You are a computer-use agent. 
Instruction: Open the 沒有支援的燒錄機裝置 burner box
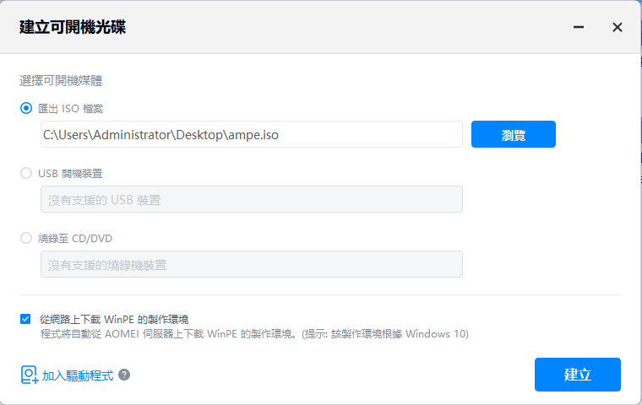(x=251, y=264)
